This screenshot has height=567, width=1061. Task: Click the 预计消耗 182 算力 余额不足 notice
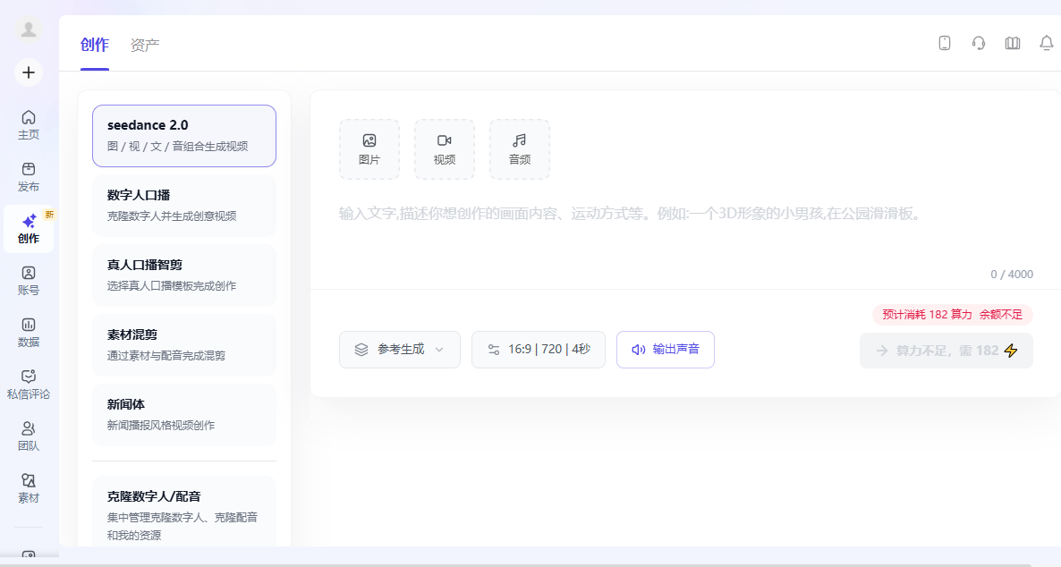pos(953,315)
